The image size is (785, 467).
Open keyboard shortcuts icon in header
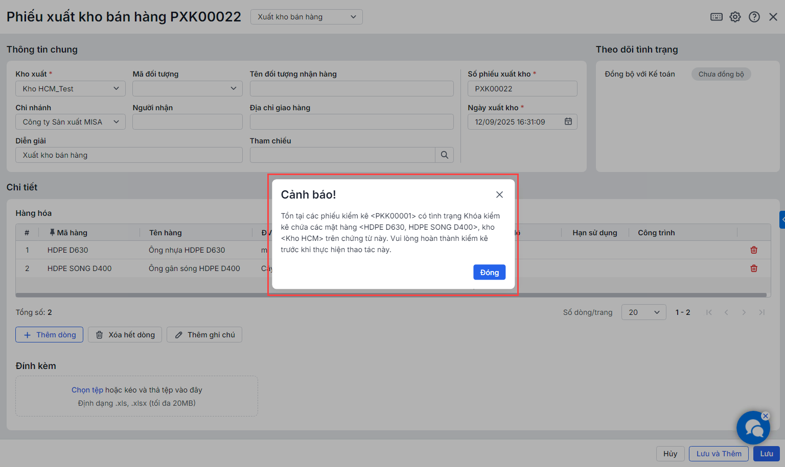click(x=717, y=17)
